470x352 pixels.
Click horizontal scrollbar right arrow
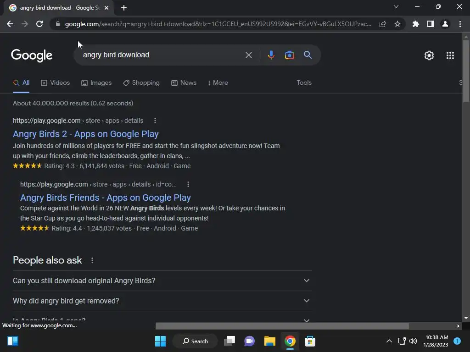(458, 326)
